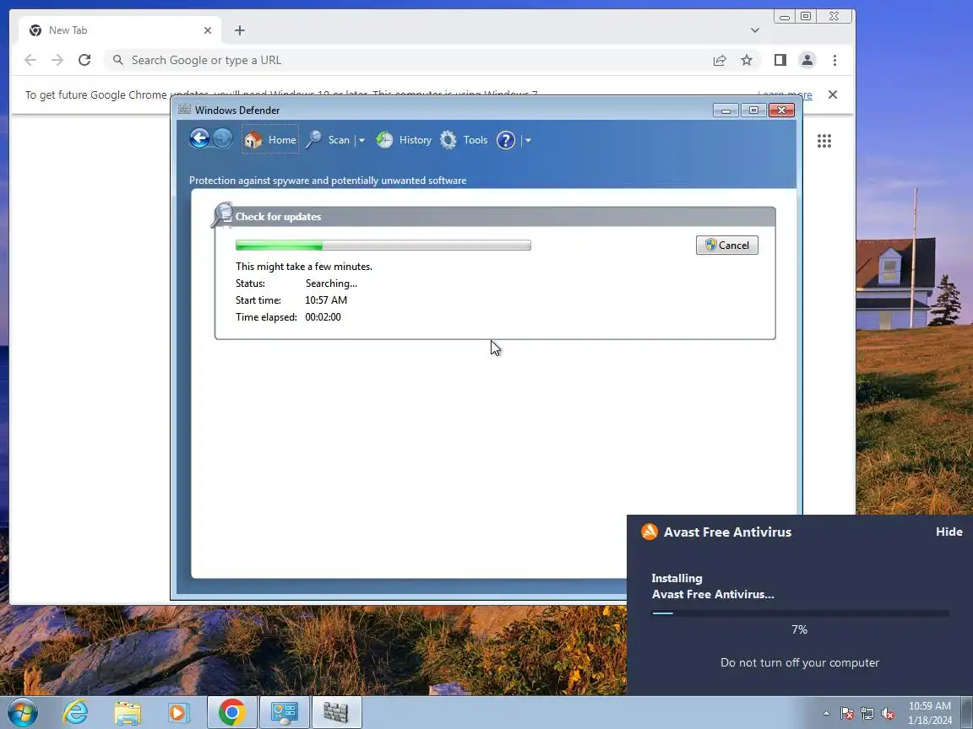Open the Control Panel taskbar item
This screenshot has height=729, width=973.
click(x=284, y=712)
